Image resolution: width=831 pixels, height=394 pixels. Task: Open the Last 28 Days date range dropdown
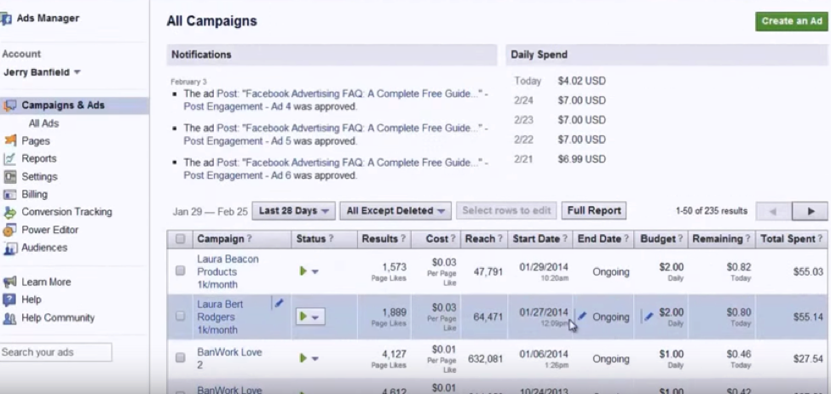pyautogui.click(x=293, y=210)
